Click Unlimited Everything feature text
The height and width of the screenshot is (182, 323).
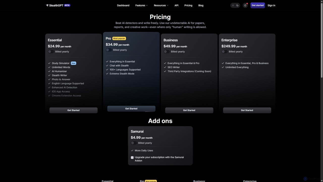pos(237,67)
